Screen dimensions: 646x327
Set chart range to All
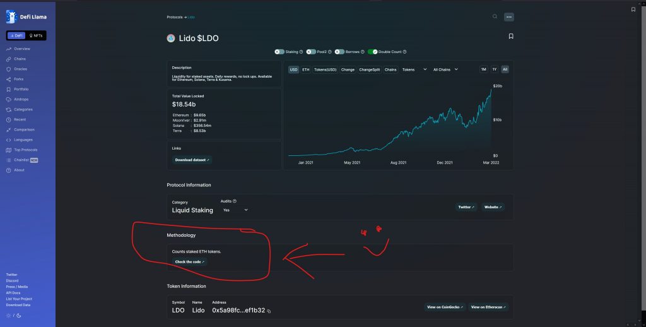pos(505,69)
